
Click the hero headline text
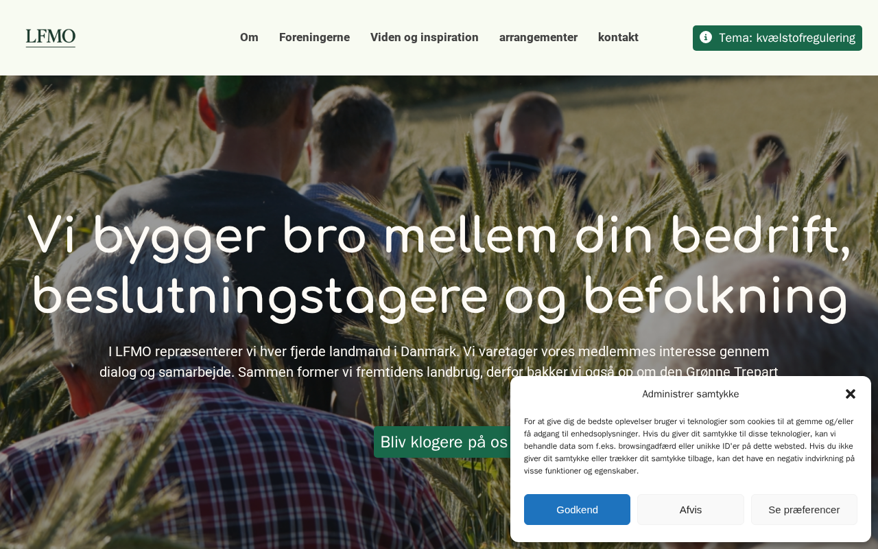coord(439,266)
